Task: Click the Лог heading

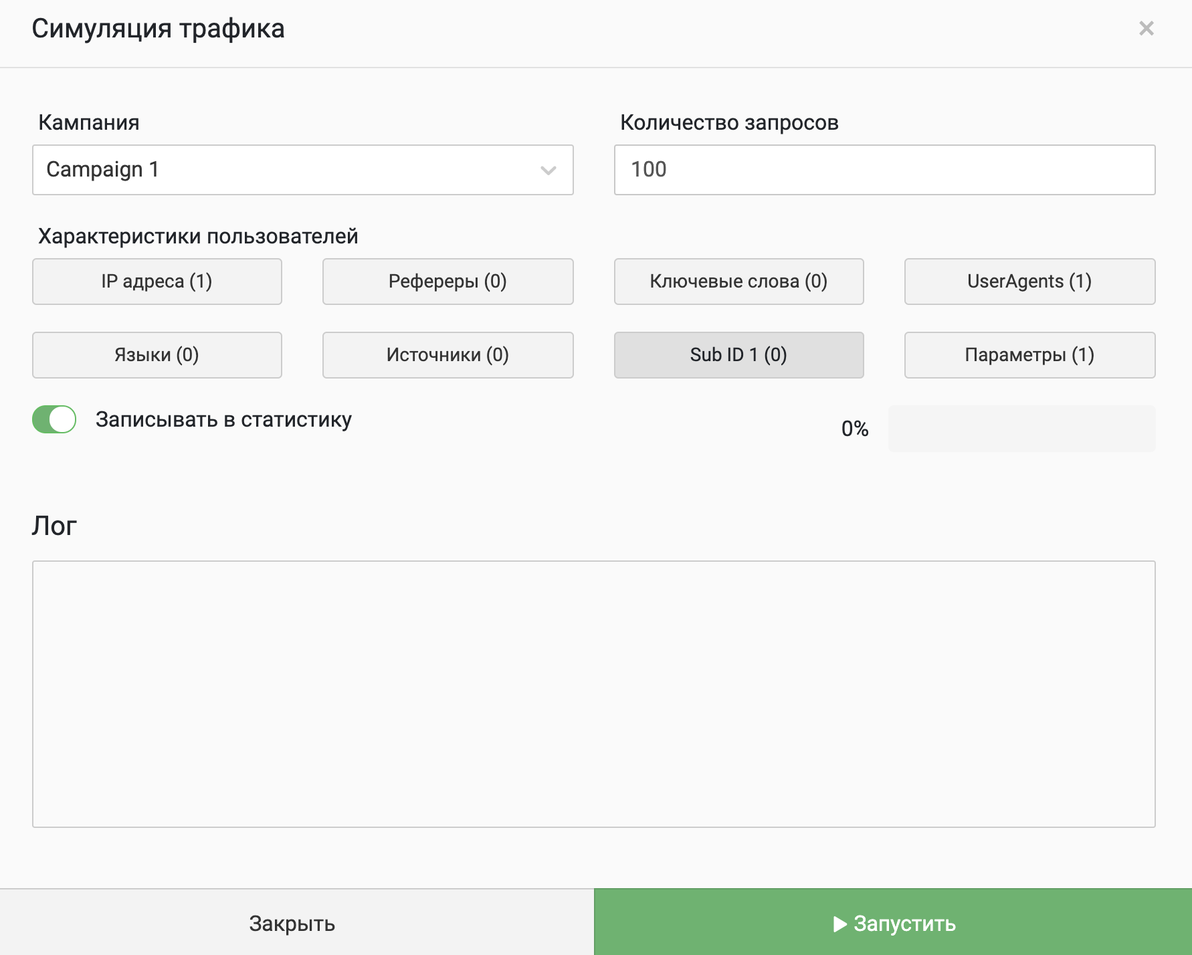Action: click(x=54, y=526)
